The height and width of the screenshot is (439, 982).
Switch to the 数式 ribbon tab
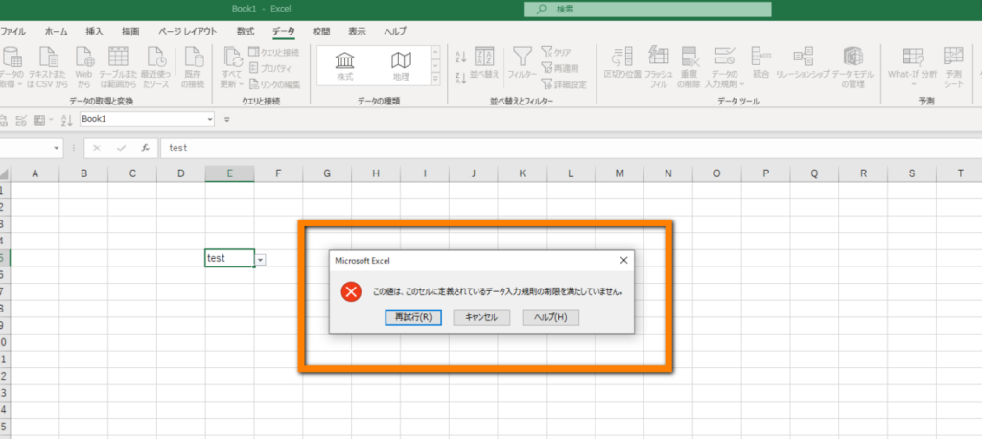pyautogui.click(x=245, y=32)
